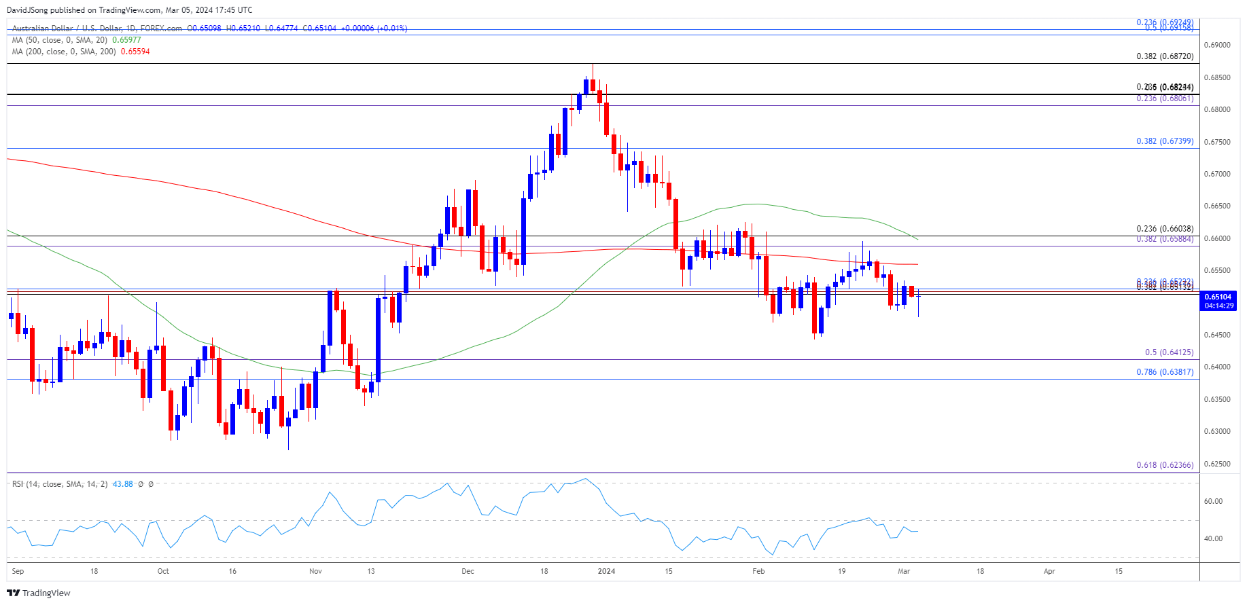Click the Dec label on time axis
The height and width of the screenshot is (605, 1247).
point(468,572)
